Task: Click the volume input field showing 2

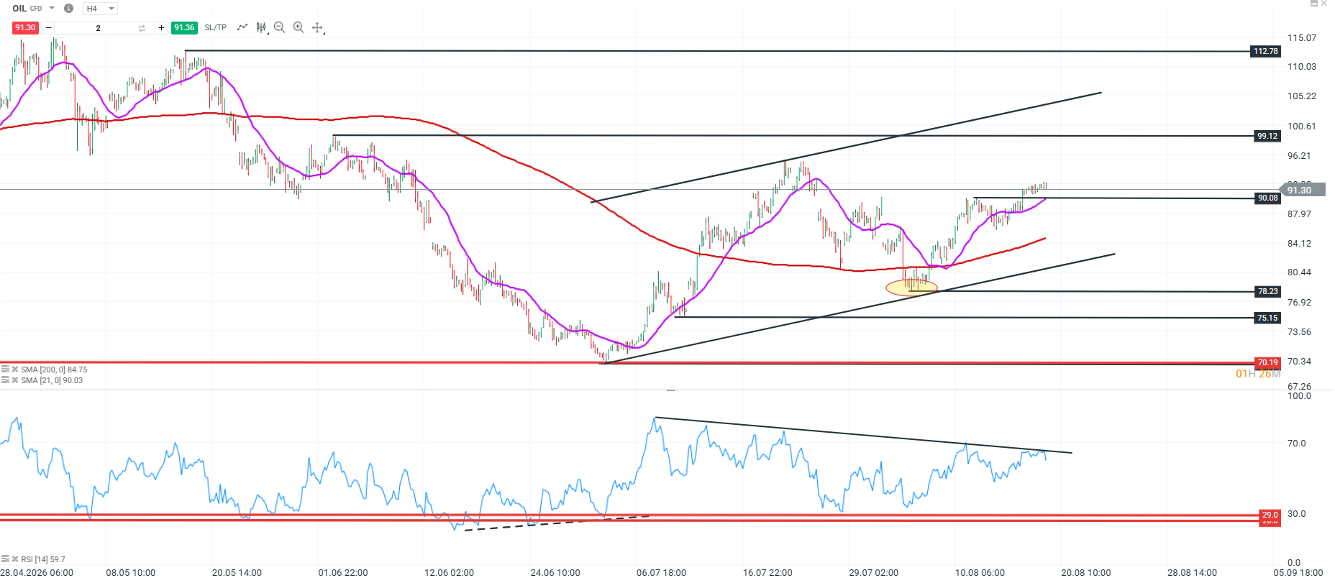Action: click(99, 28)
